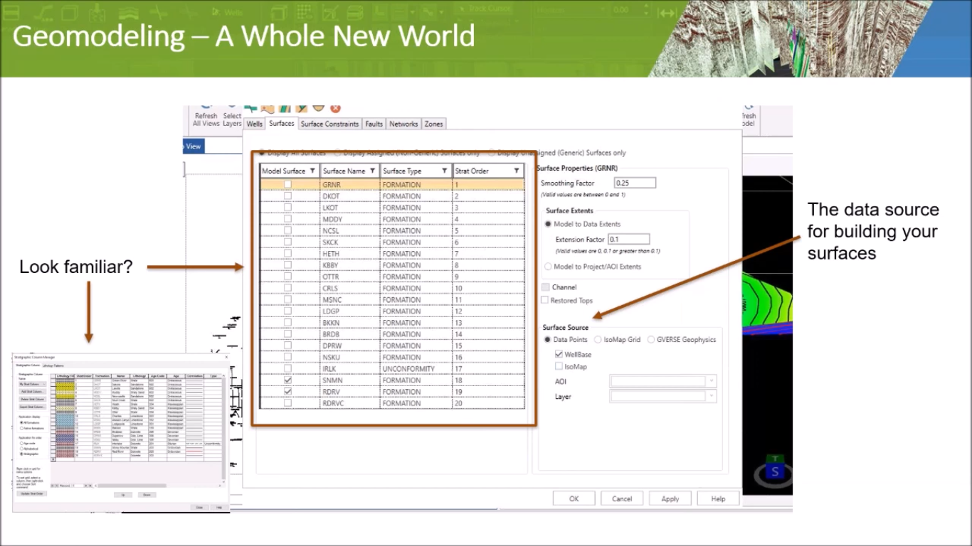The height and width of the screenshot is (546, 972).
Task: Click the Apply button
Action: tap(670, 498)
